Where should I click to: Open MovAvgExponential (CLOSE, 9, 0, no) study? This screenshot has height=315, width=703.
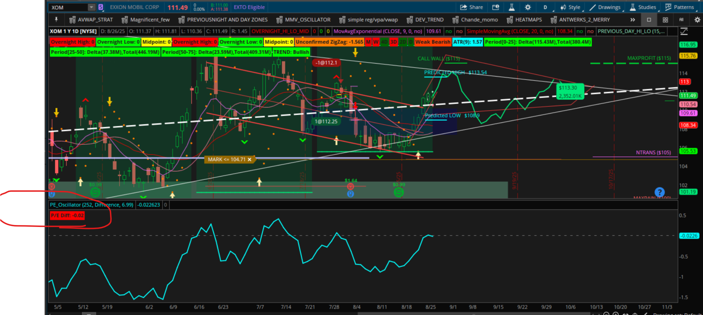click(x=378, y=31)
